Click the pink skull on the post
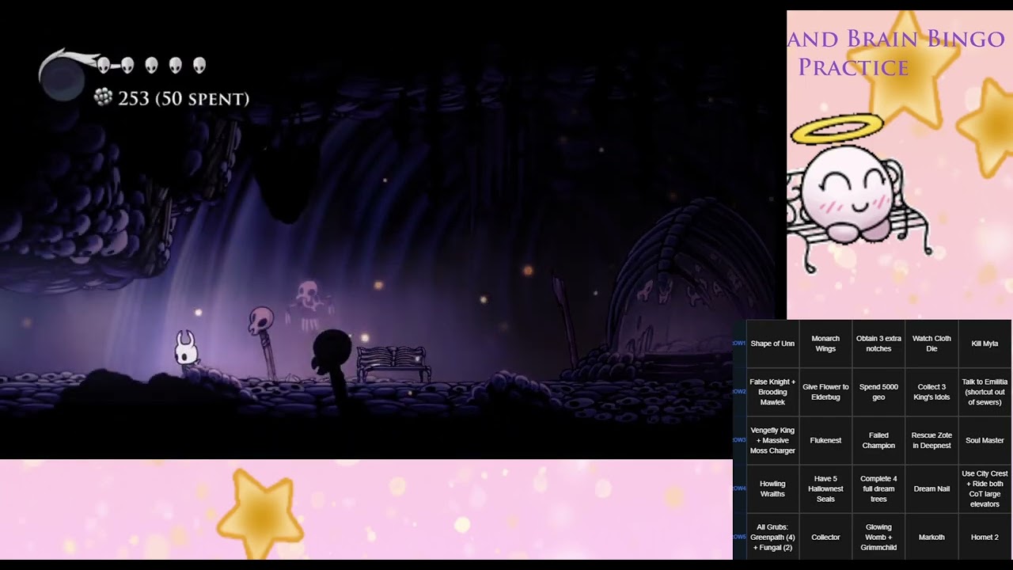Image resolution: width=1013 pixels, height=570 pixels. pos(260,321)
